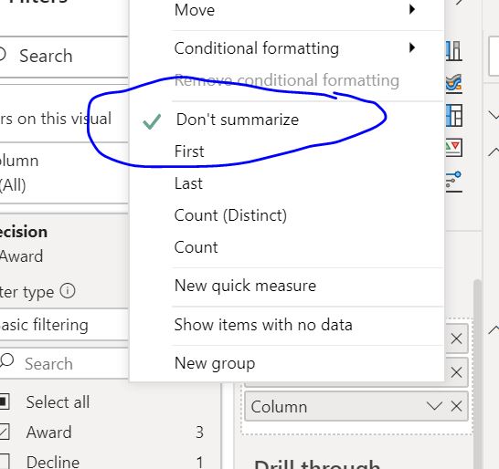Select Don't summarize option

pos(237,120)
